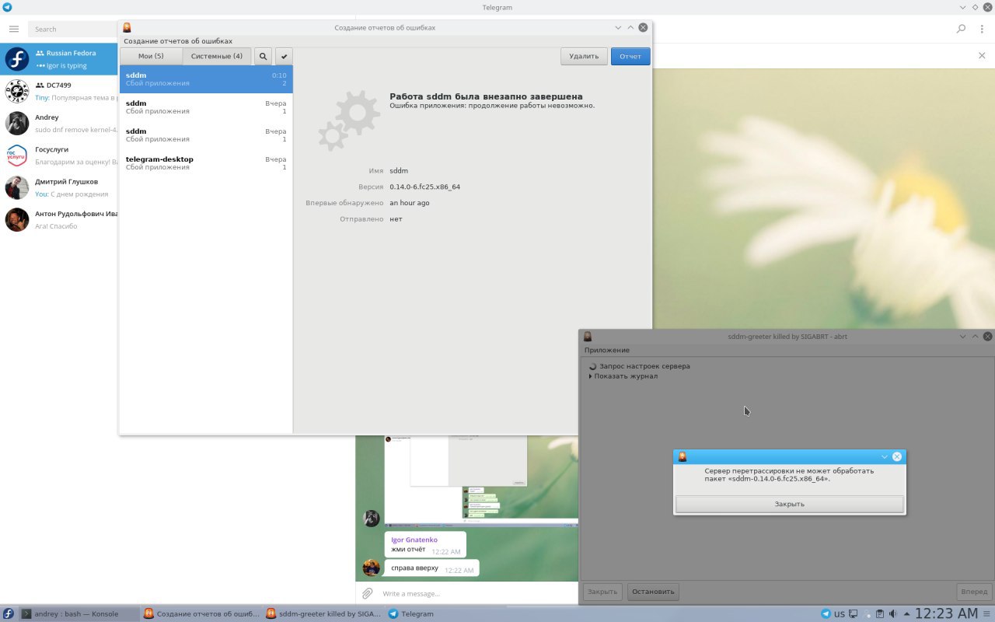
Task: Click the blue Отчет button
Action: (630, 56)
